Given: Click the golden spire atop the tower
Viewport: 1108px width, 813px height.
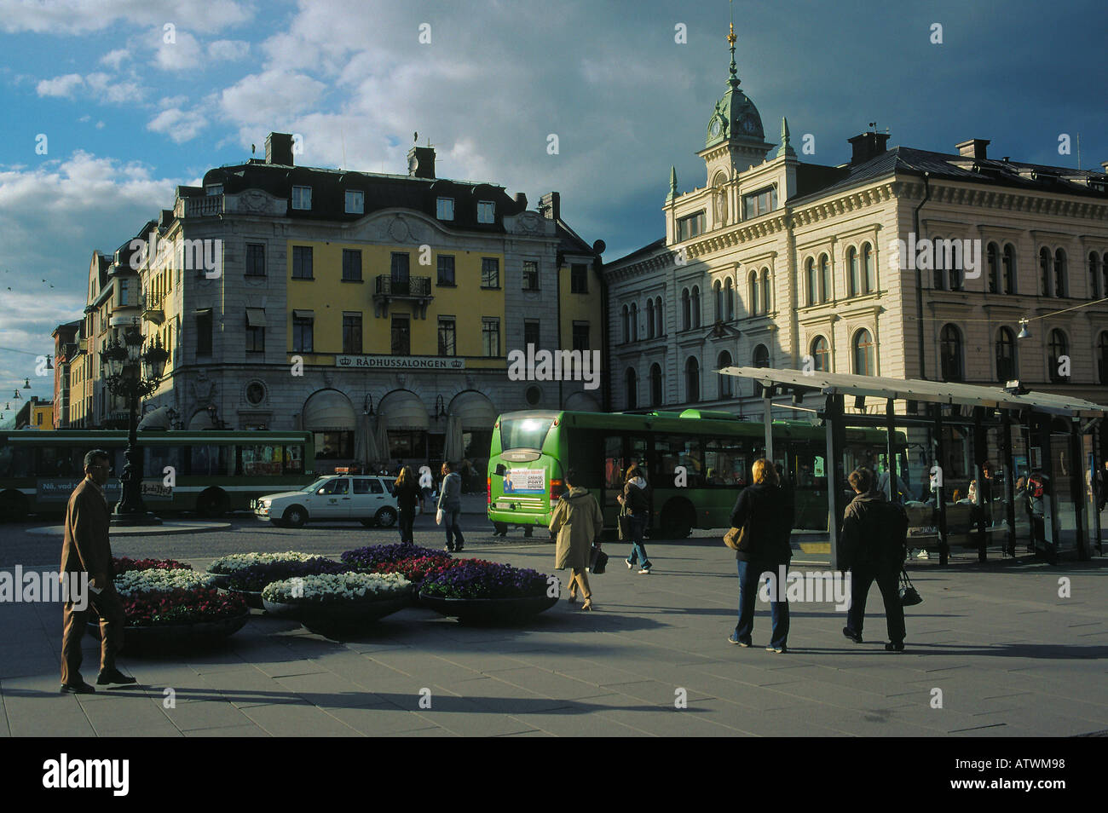Looking at the screenshot, I should coord(731,36).
